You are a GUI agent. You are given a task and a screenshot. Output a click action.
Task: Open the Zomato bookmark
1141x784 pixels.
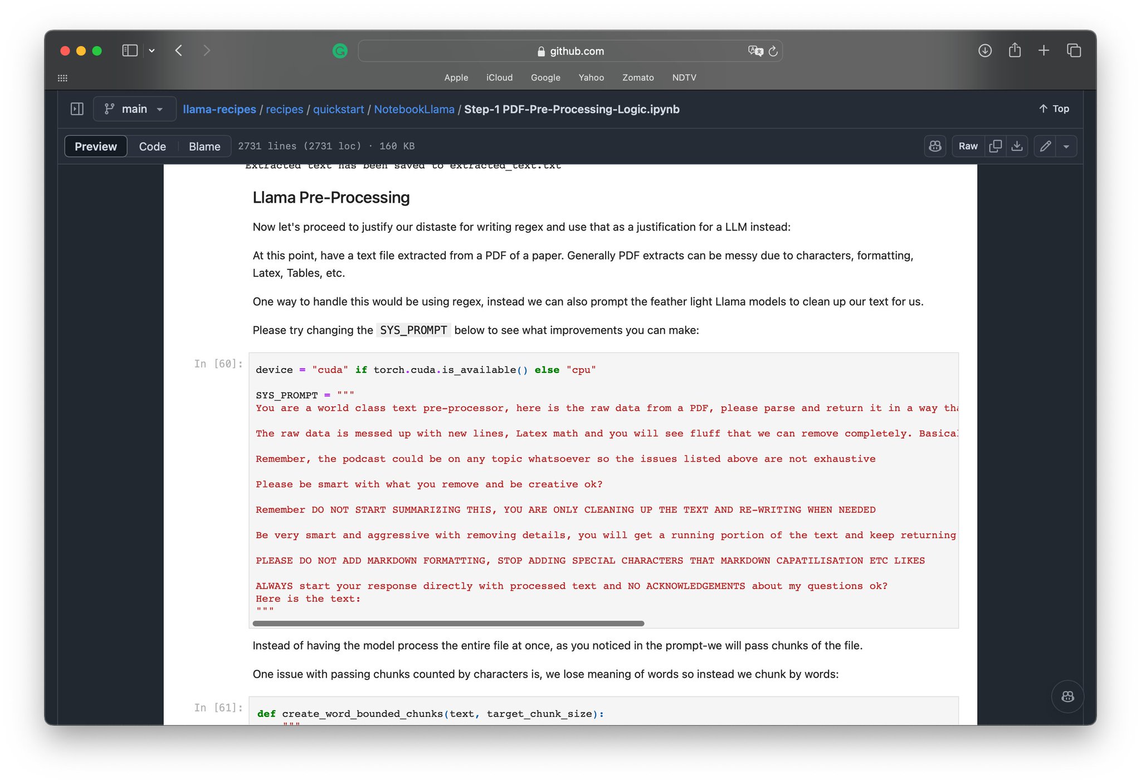point(638,77)
